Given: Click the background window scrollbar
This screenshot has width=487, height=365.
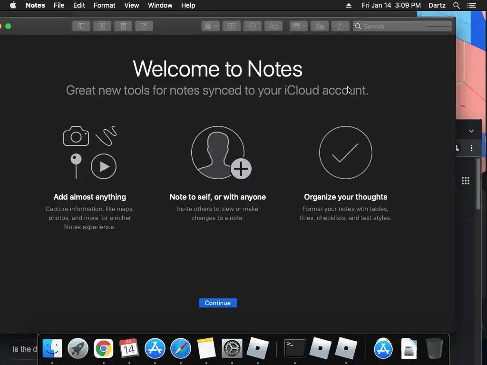Looking at the screenshot, I should point(478,184).
